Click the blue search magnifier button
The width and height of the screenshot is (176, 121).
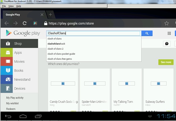(x=147, y=33)
